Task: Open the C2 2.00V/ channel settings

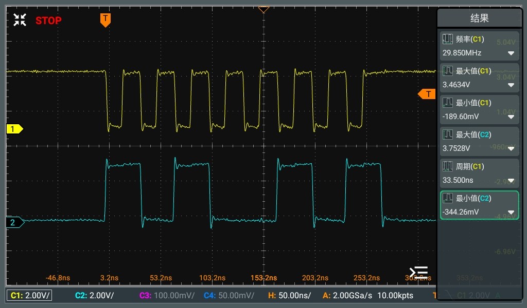Action: coord(94,295)
